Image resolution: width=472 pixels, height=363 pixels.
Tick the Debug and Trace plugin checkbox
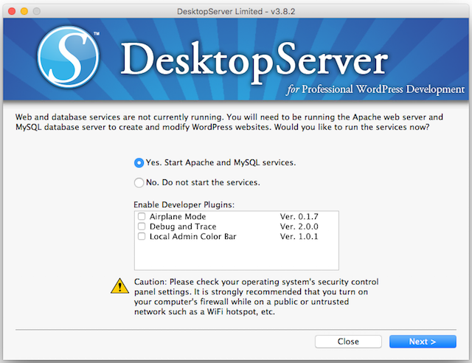[x=142, y=227]
